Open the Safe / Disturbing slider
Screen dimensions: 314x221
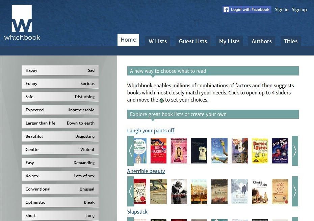tap(60, 97)
